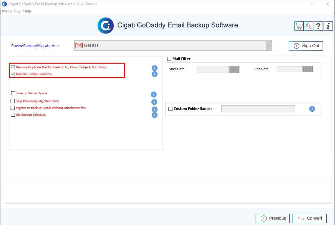This screenshot has width=335, height=225.
Task: Show info for Migrate Without Attachment files
Action: pyautogui.click(x=154, y=109)
